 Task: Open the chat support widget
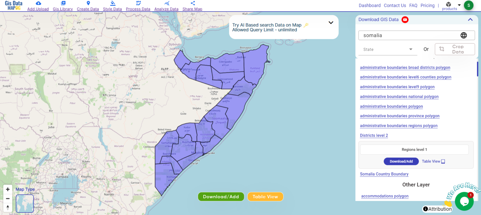coord(464,201)
